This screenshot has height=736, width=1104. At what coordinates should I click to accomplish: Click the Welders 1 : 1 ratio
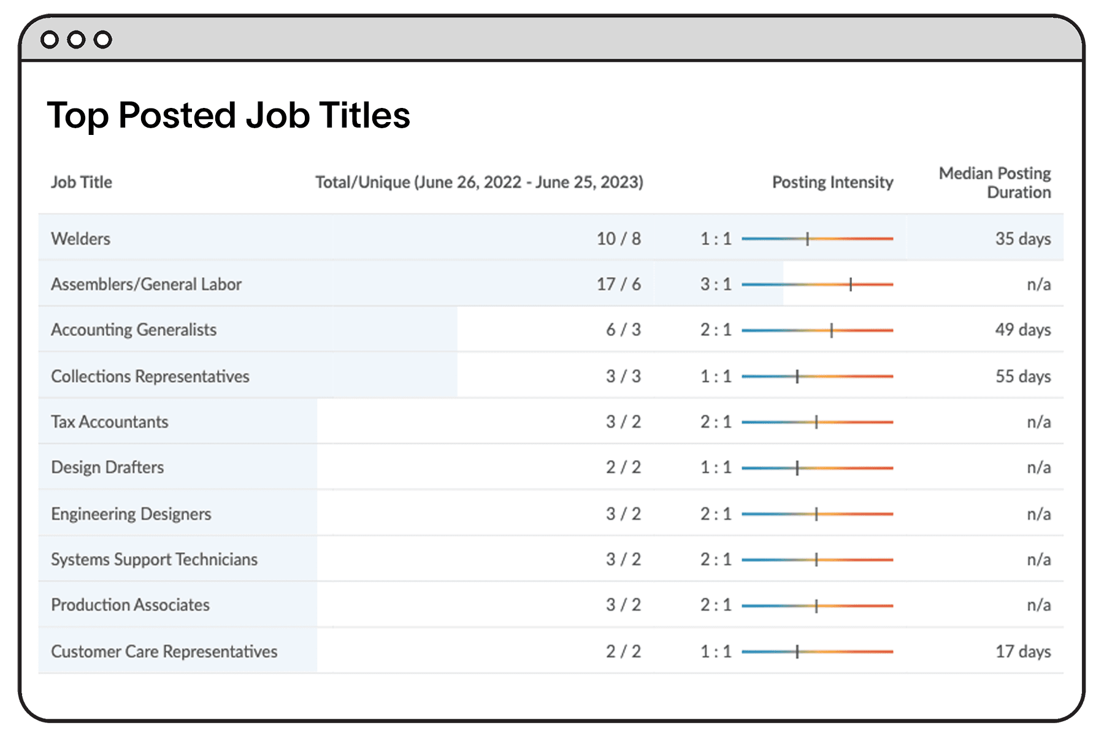tap(716, 239)
